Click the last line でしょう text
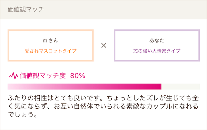Image resolution: width=207 pixels, height=130 pixels. click(x=22, y=114)
